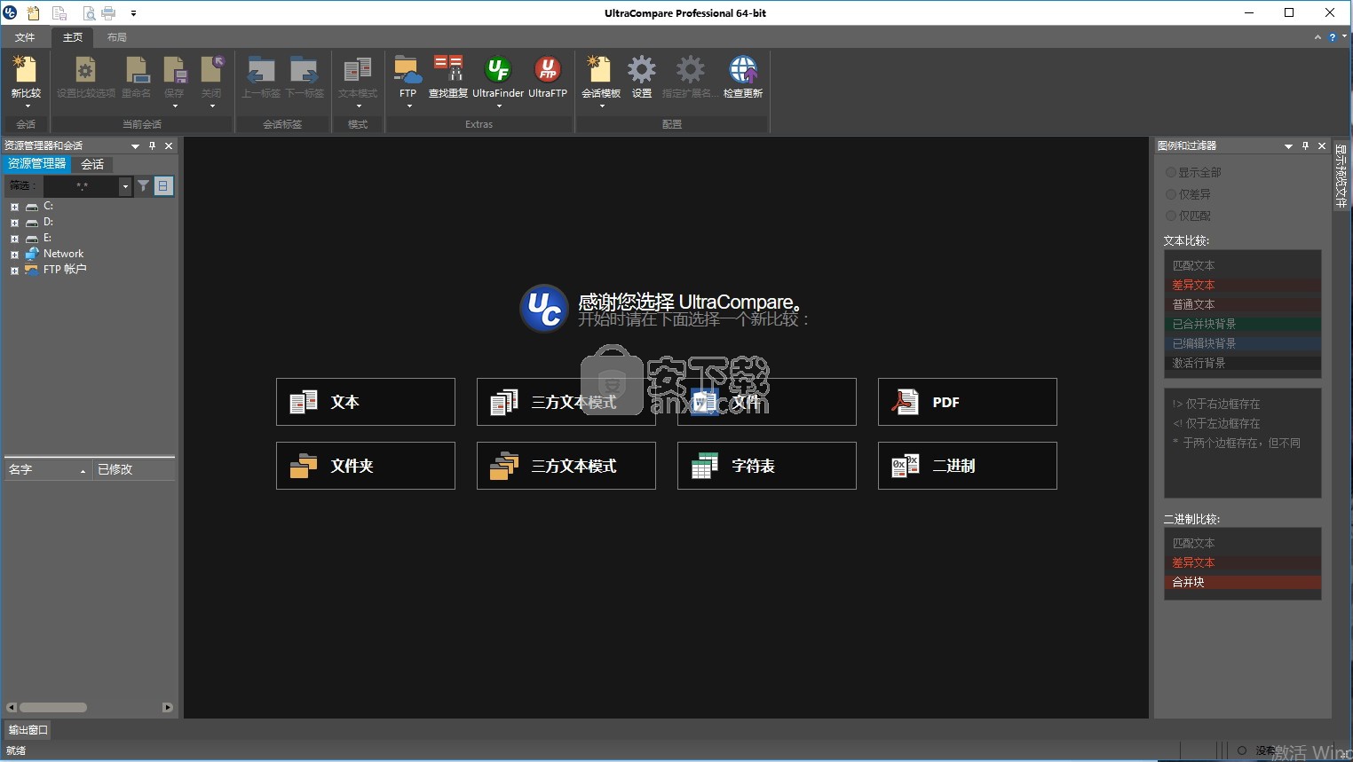Open 会话模板 session templates

[601, 76]
